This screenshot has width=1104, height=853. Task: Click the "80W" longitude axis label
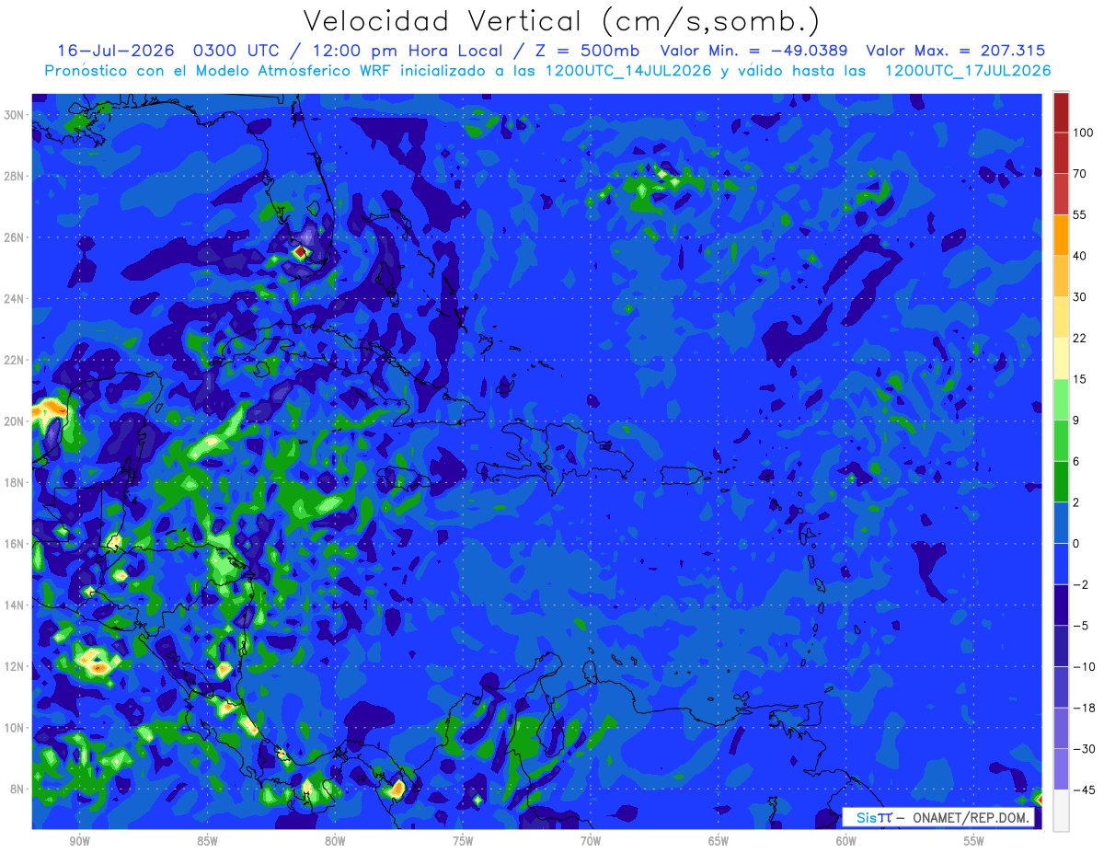[x=336, y=841]
